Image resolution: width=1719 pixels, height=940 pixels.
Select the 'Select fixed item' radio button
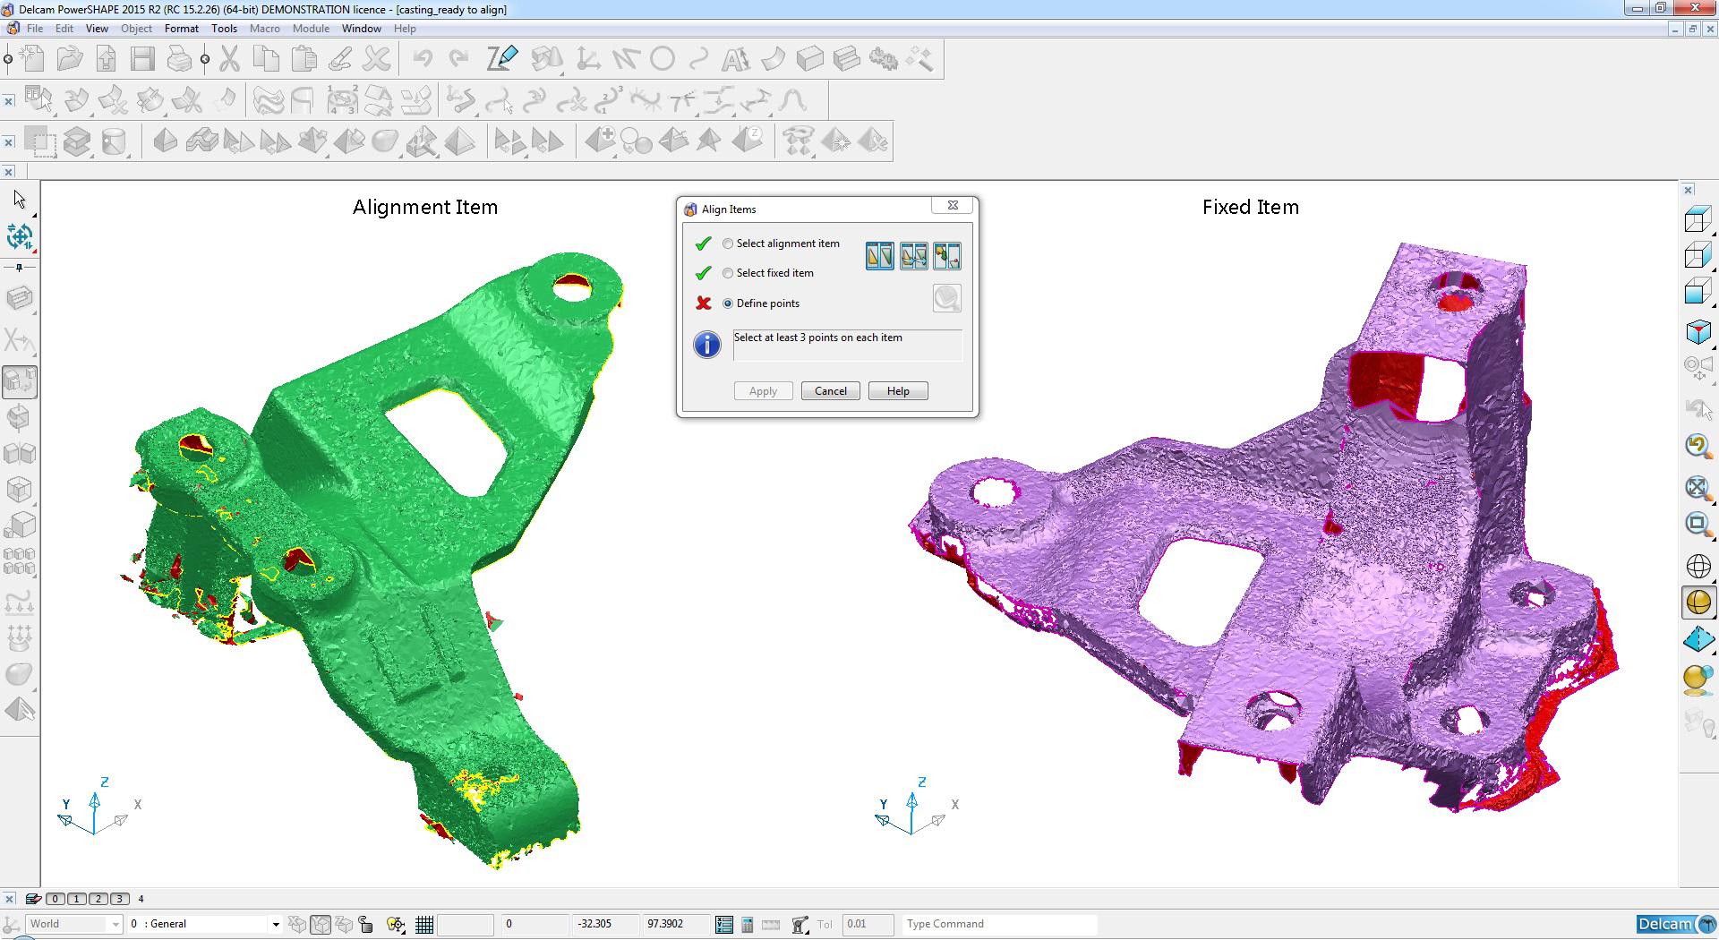728,273
